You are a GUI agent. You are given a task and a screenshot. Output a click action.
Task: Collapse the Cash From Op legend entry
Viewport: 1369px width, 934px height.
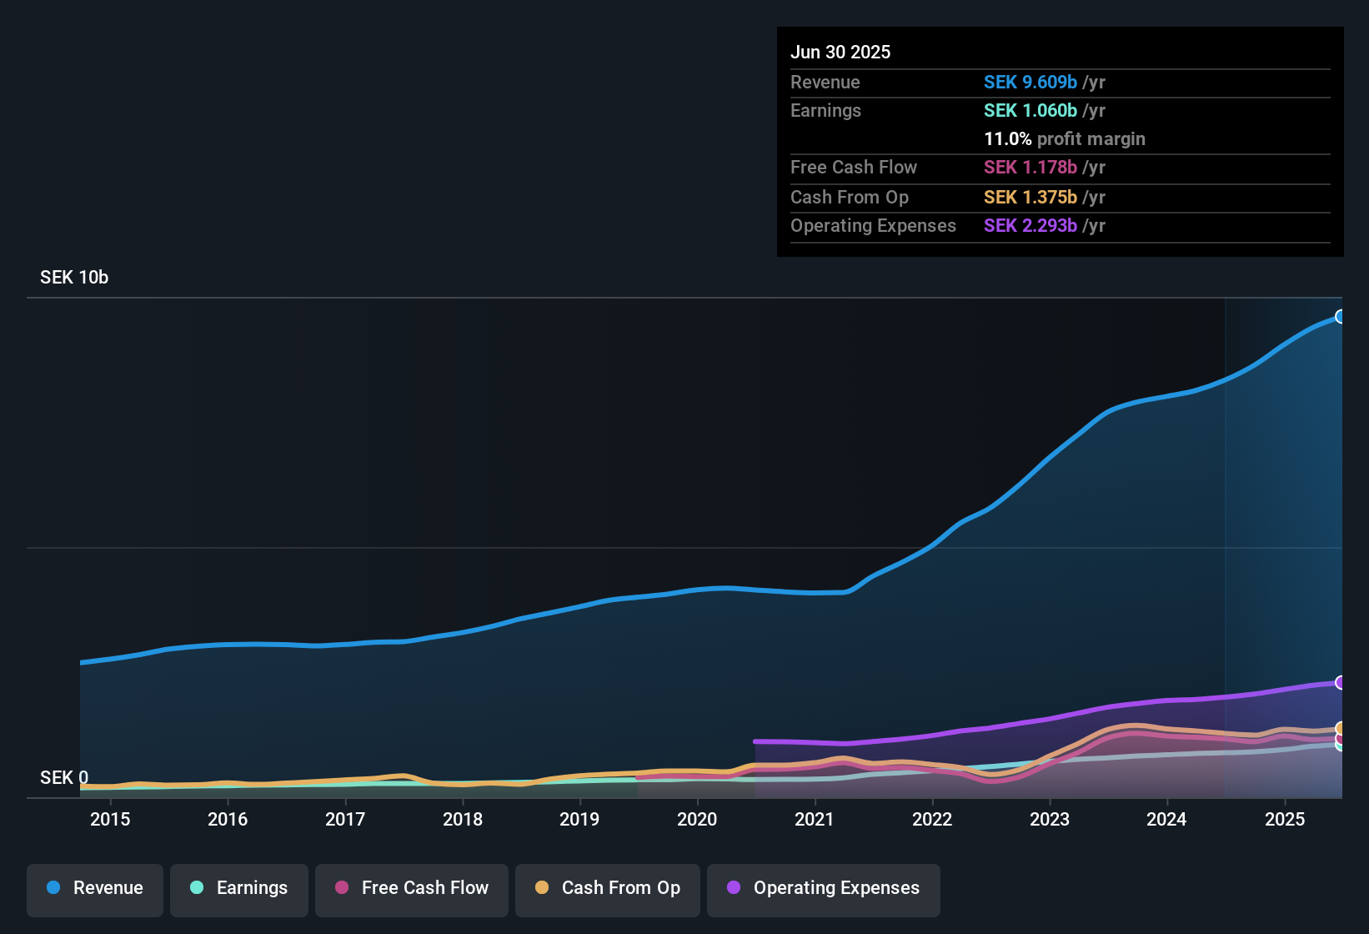(607, 888)
